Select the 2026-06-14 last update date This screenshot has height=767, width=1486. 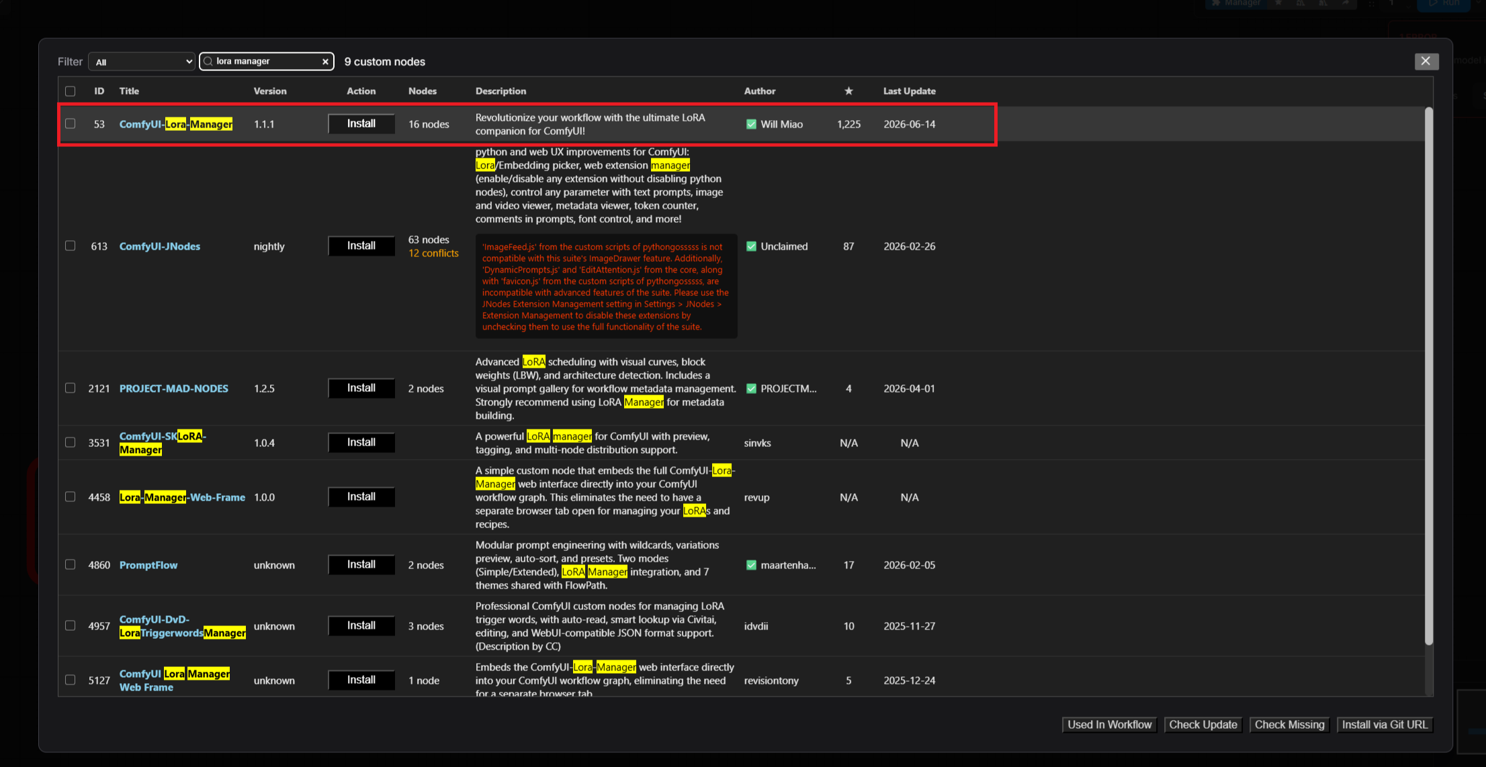click(x=910, y=124)
